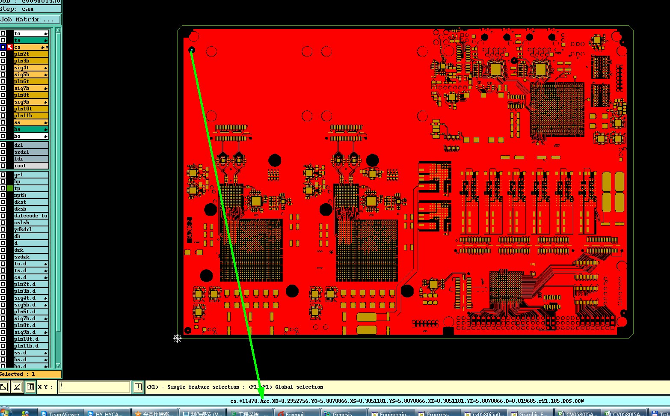The height and width of the screenshot is (416, 670).
Task: Select the cs.d layer name
Action: pyautogui.click(x=31, y=277)
